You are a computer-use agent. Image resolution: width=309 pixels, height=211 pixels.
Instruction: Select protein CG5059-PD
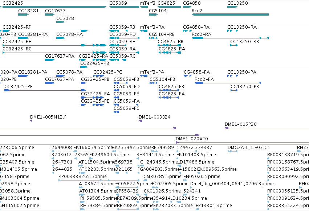click(x=116, y=90)
